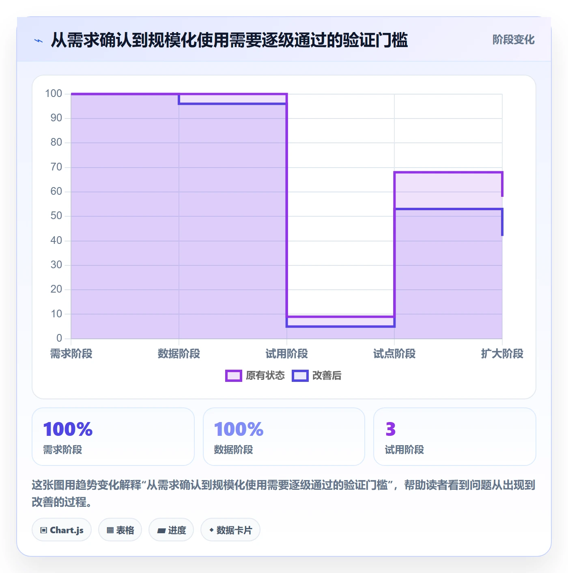Image resolution: width=568 pixels, height=573 pixels.
Task: Select the 表格 tag chip
Action: click(120, 530)
